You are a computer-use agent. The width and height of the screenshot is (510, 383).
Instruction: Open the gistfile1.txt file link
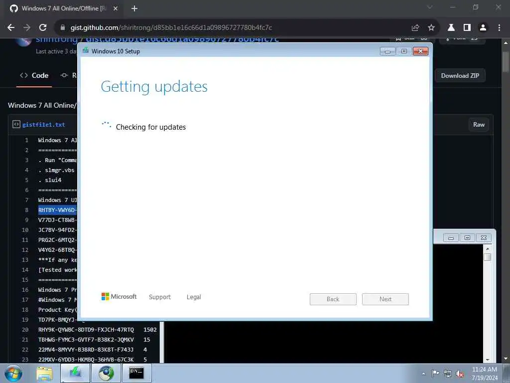[44, 125]
